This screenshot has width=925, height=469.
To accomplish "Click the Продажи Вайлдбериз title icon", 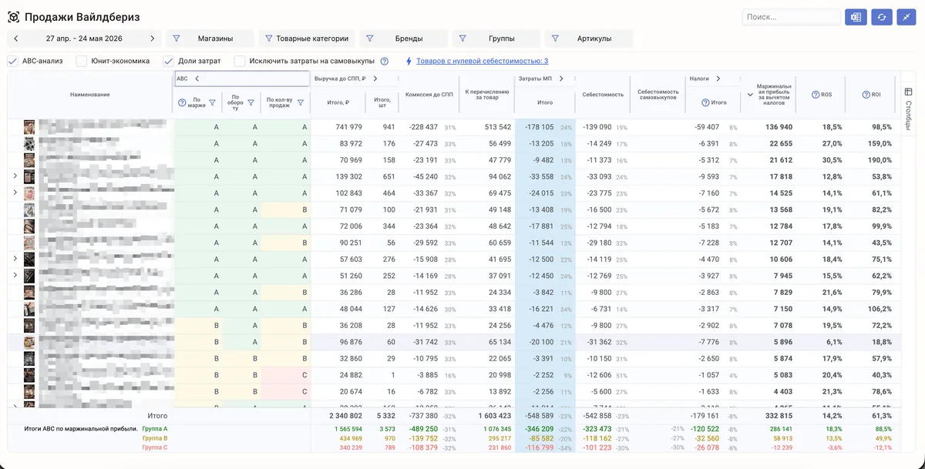I will [13, 17].
